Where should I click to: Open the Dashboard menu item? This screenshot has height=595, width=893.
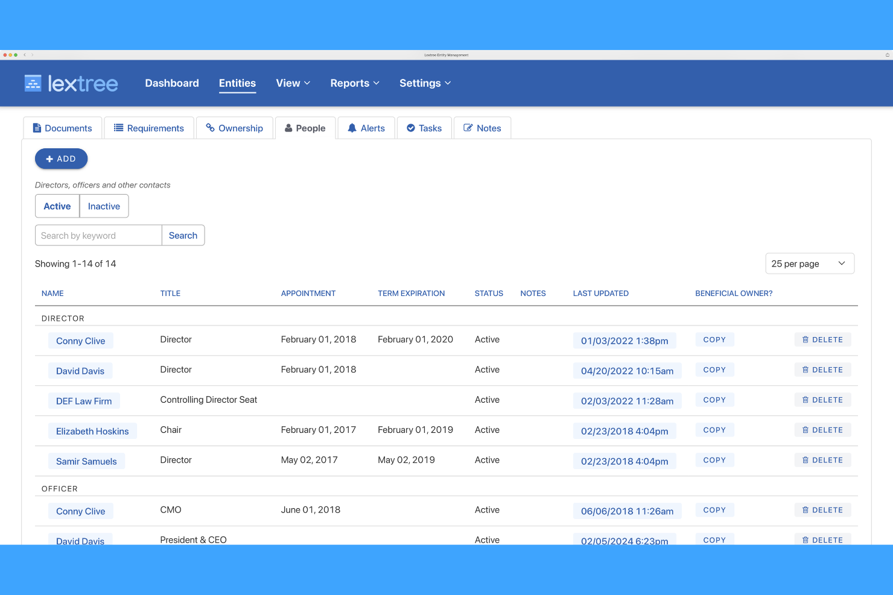point(171,83)
